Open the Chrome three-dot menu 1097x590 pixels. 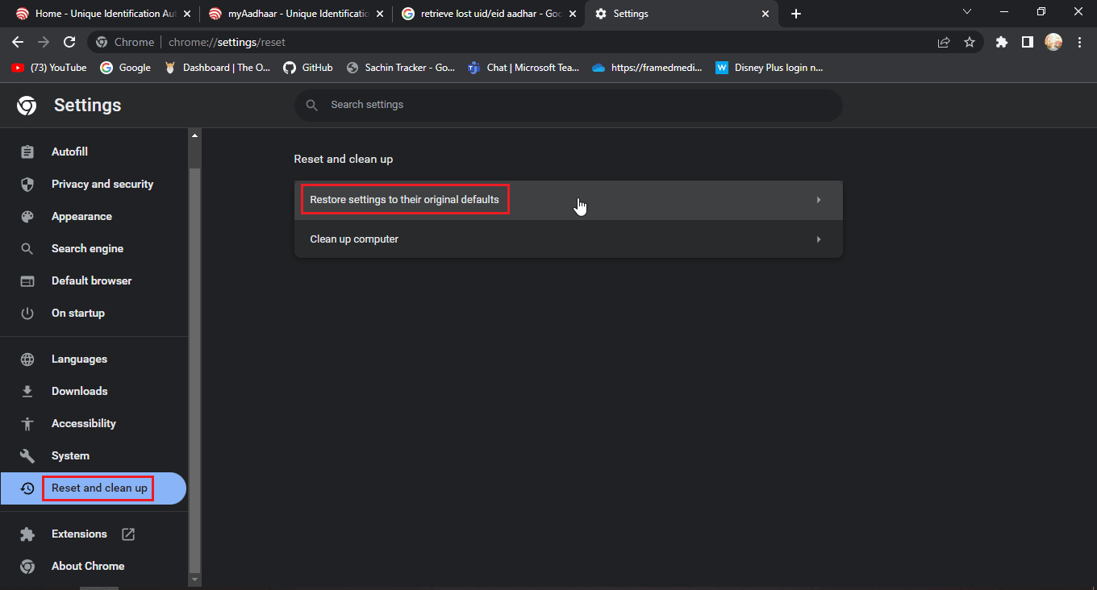[1079, 43]
